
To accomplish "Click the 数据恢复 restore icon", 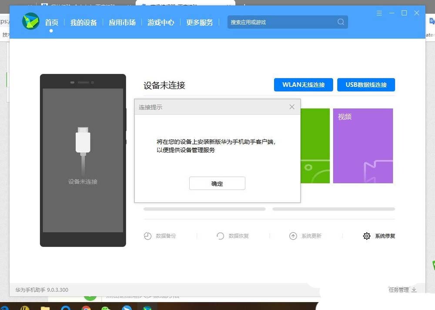I will pos(220,236).
